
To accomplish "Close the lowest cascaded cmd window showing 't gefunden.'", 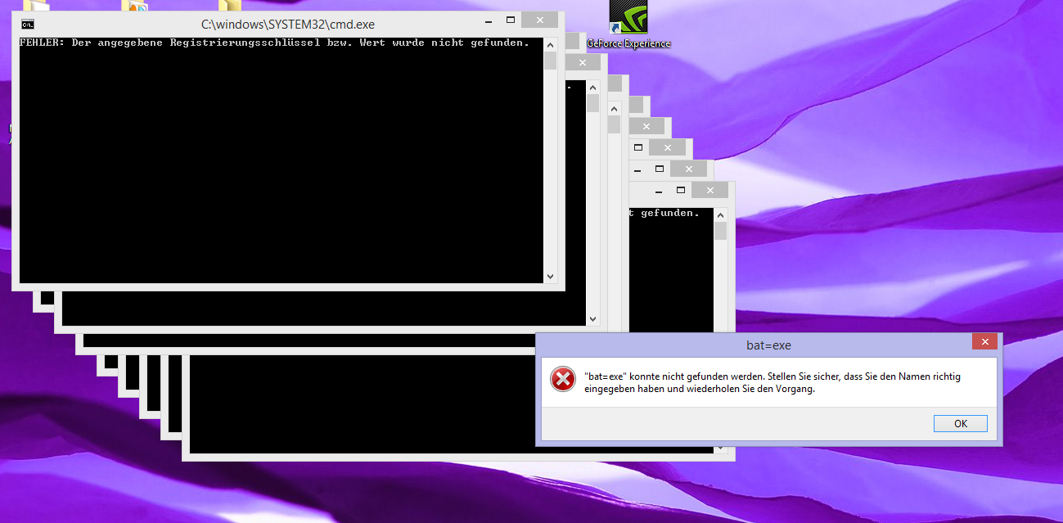I will pyautogui.click(x=709, y=190).
